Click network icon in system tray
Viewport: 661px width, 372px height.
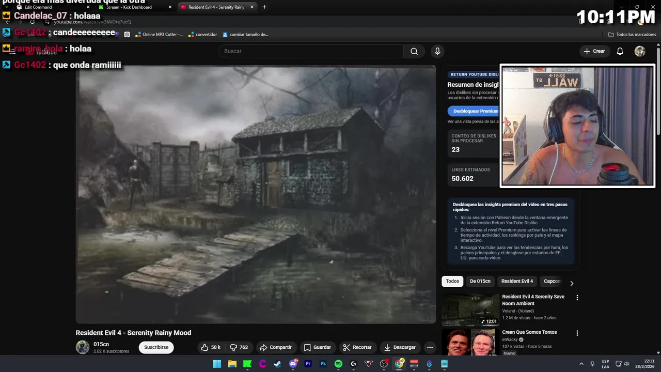point(618,364)
